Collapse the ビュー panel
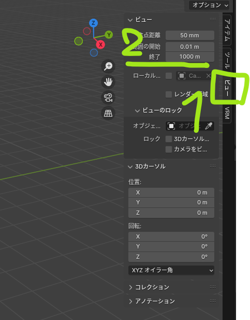Viewport: 250px width, 320px height. point(130,20)
